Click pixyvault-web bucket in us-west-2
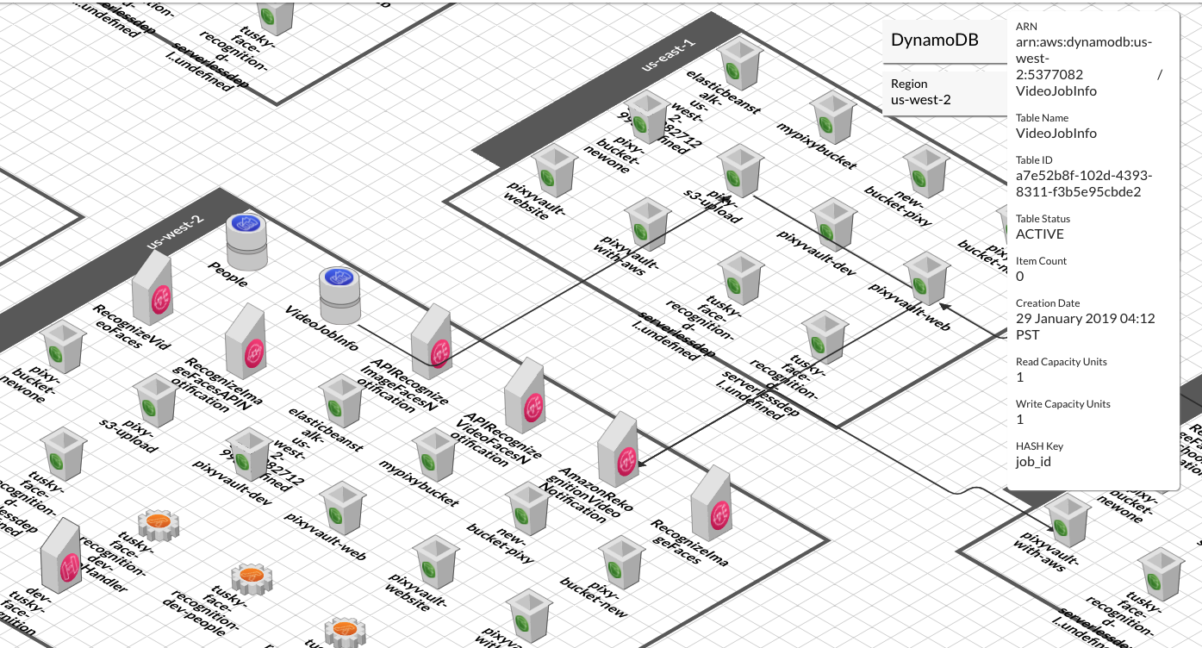The height and width of the screenshot is (648, 1202). [x=343, y=509]
